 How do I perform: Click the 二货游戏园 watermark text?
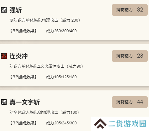tap(127, 124)
